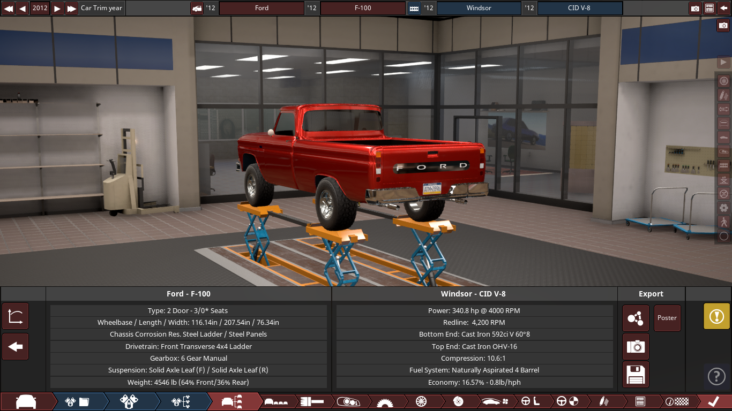The height and width of the screenshot is (411, 732).
Task: Click the Power: 340.8 hp stat row
Action: (474, 310)
